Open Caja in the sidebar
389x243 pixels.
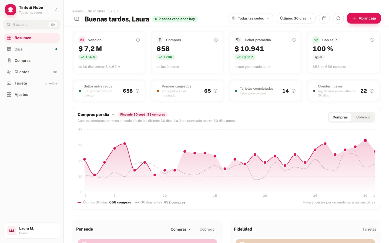pos(32,49)
